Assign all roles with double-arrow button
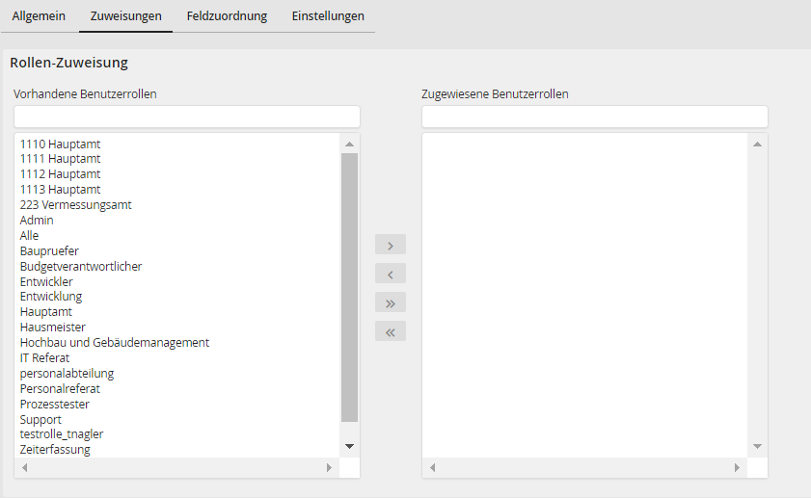Image resolution: width=811 pixels, height=498 pixels. 390,302
